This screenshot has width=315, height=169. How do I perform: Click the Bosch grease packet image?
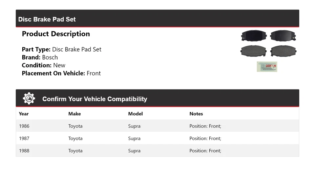click(267, 66)
